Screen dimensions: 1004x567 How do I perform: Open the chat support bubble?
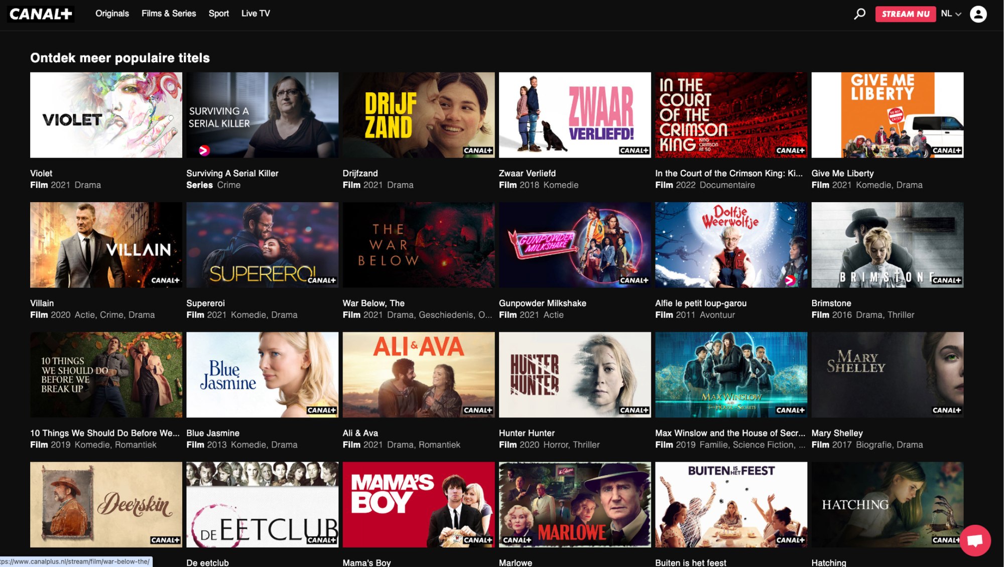click(975, 540)
